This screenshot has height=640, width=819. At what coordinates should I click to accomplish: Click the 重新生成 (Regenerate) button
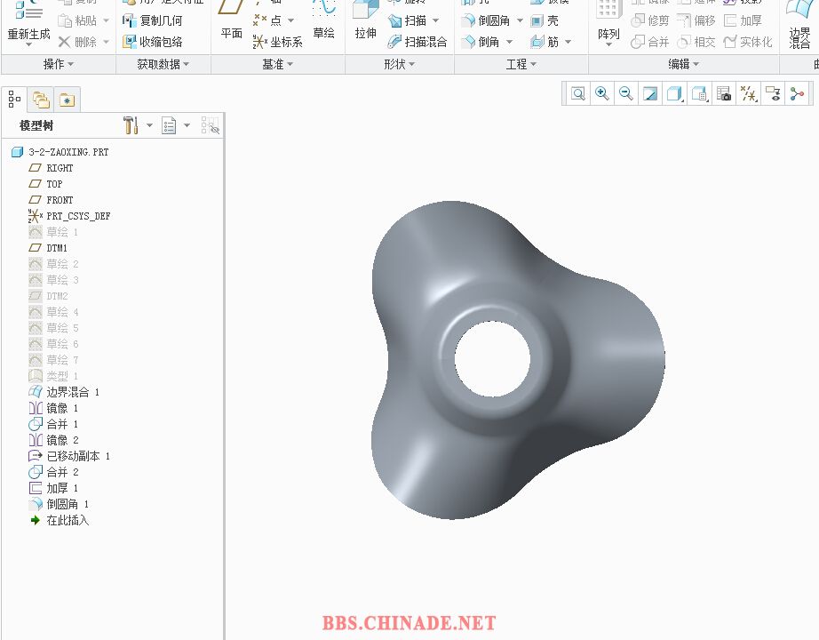(28, 23)
